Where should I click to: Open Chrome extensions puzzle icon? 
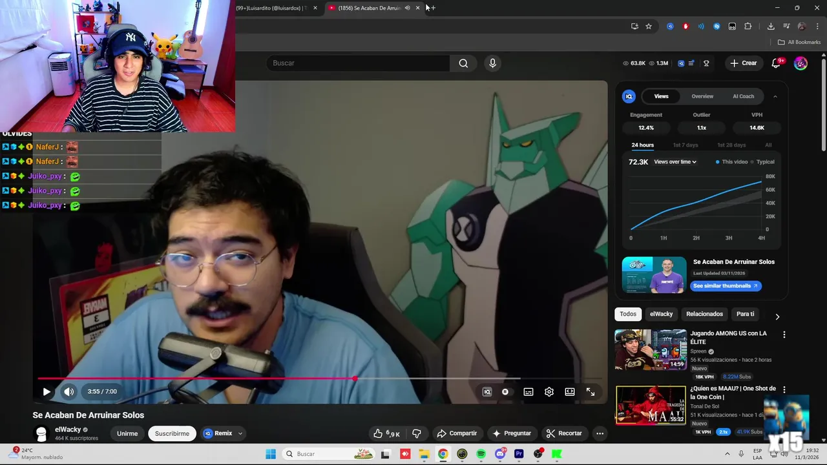(748, 26)
